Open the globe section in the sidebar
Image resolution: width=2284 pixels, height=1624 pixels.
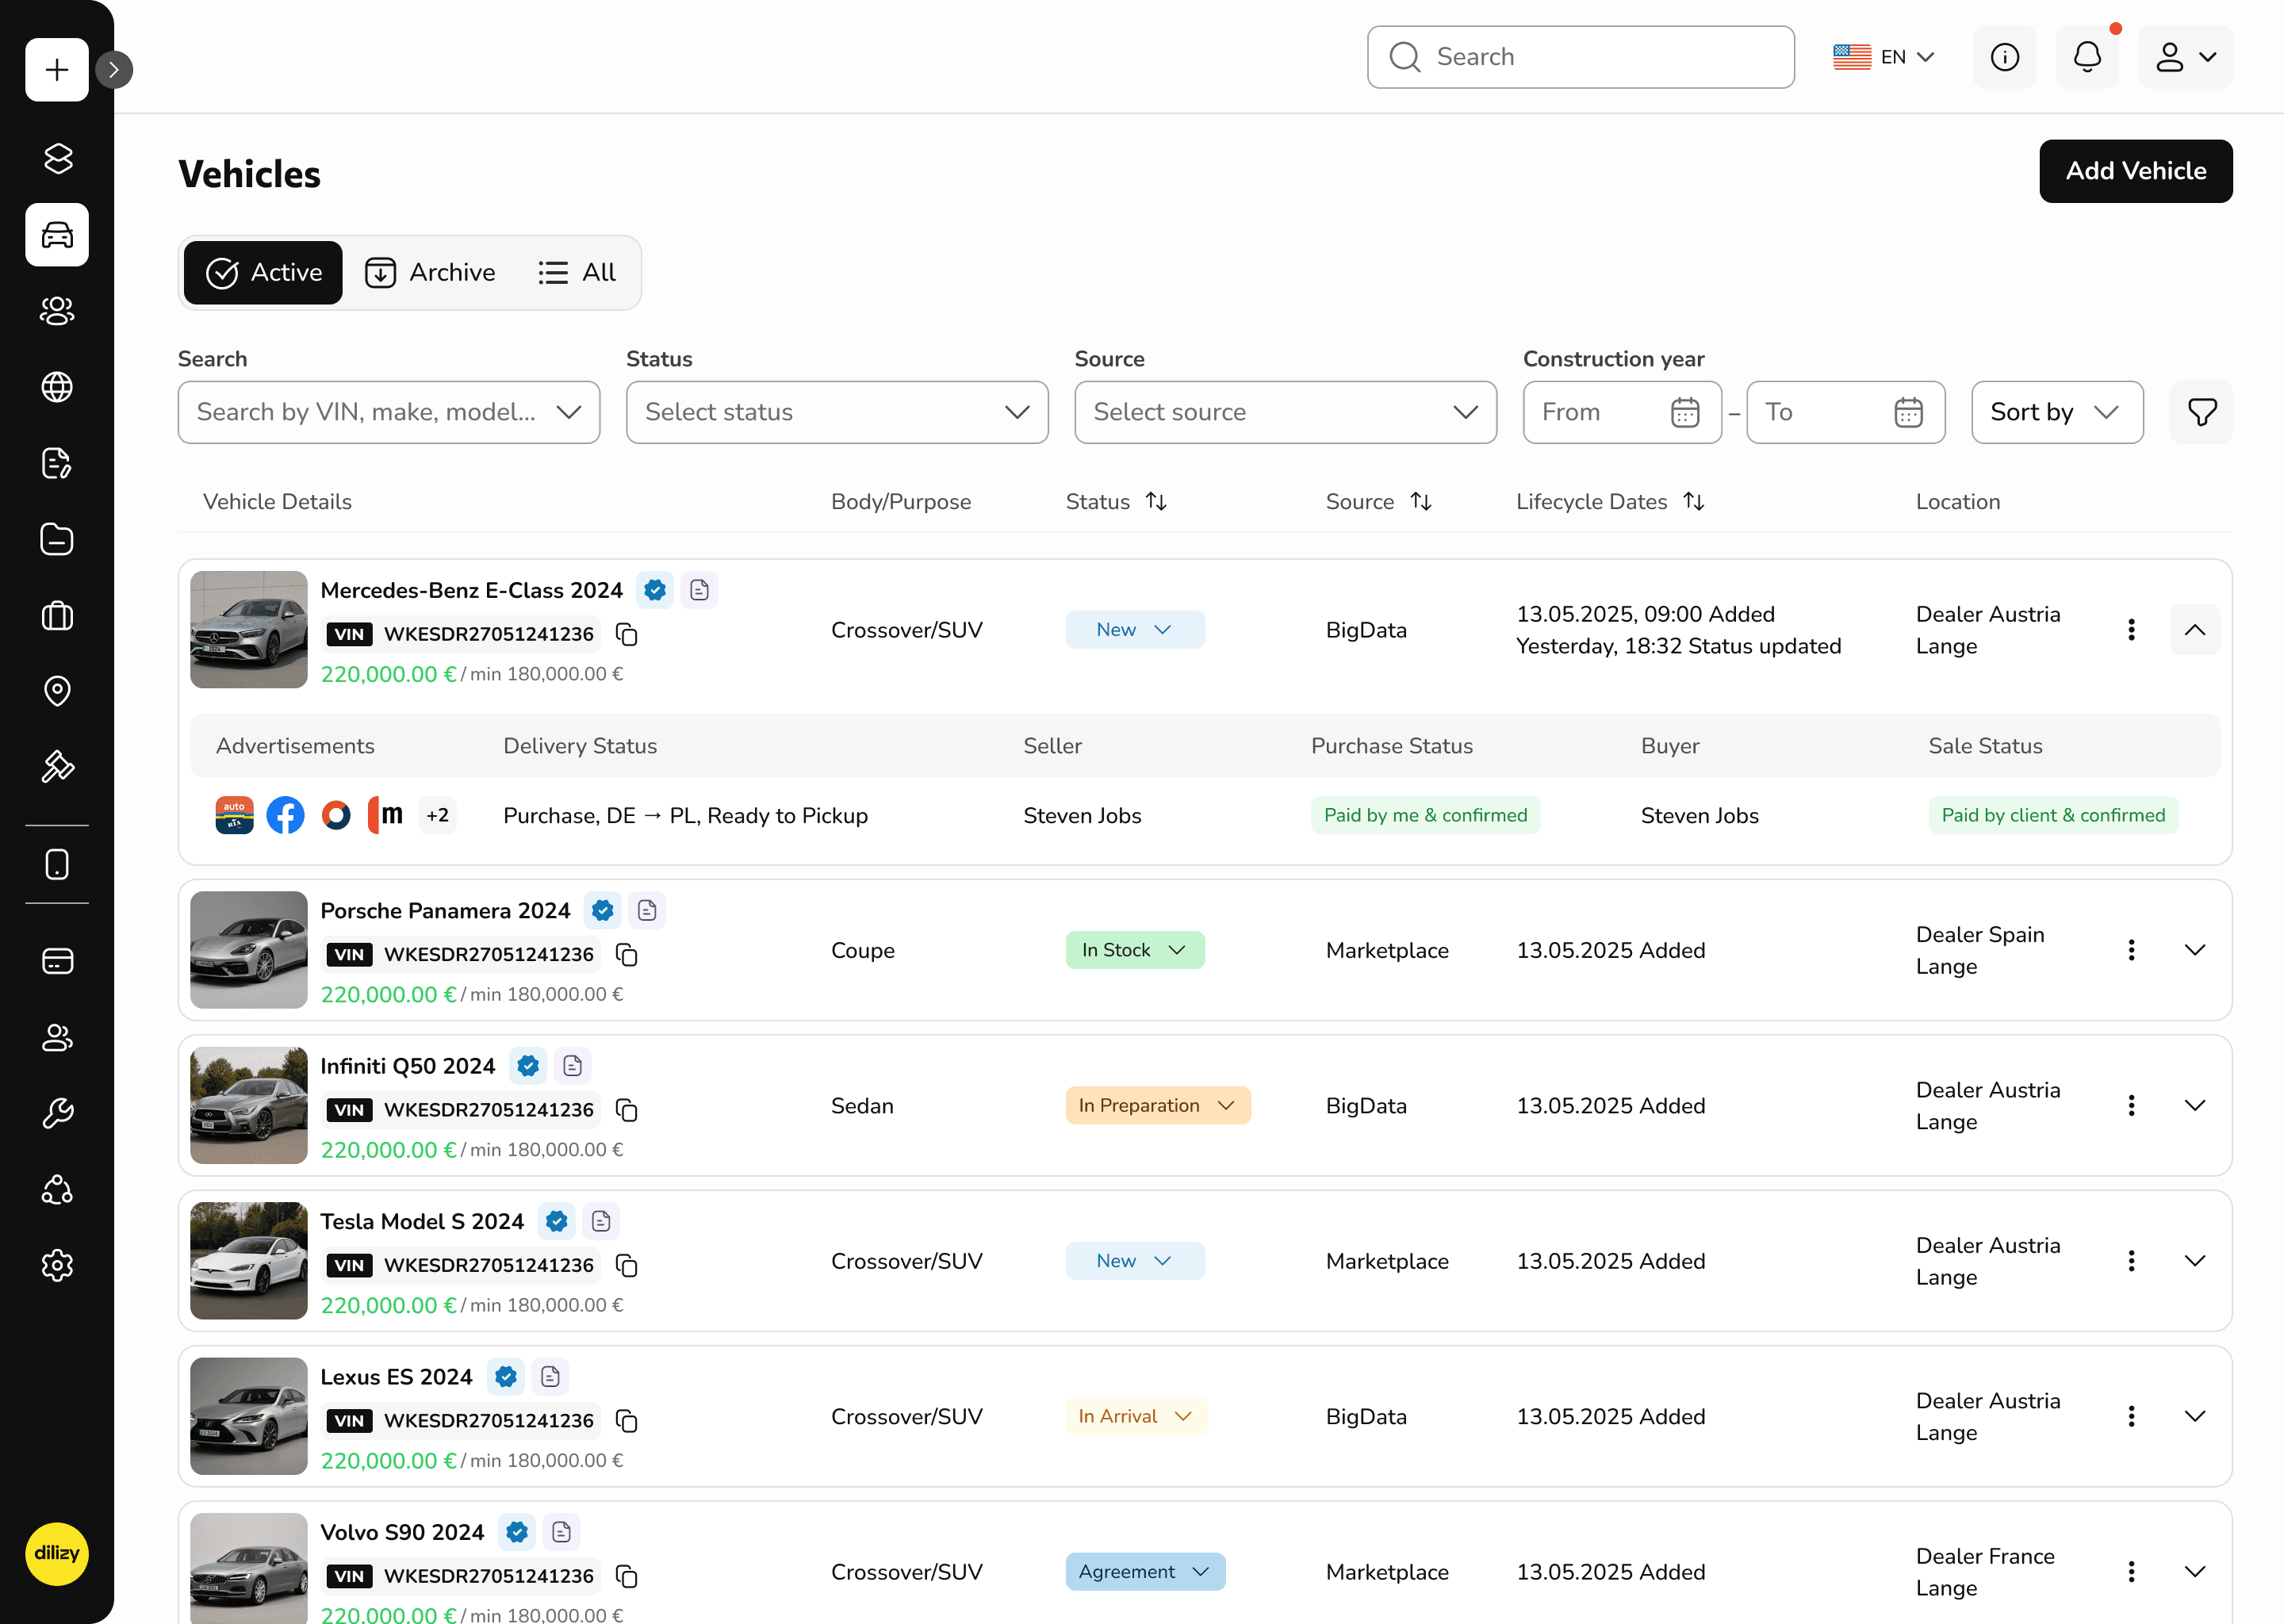57,387
